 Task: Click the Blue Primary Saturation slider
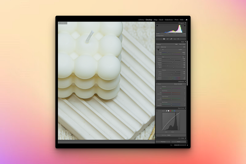[171, 105]
